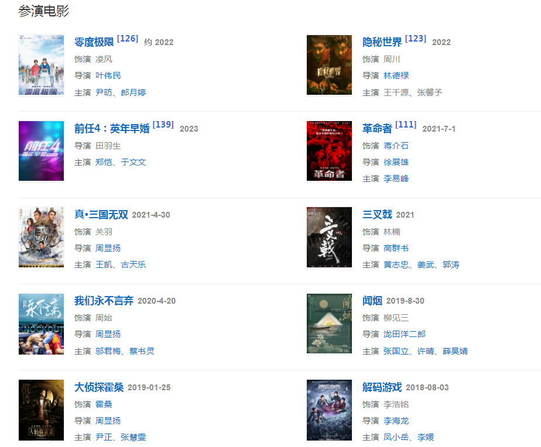This screenshot has width=541, height=447.
Task: Open the 零度极限 movie title link
Action: tap(94, 42)
